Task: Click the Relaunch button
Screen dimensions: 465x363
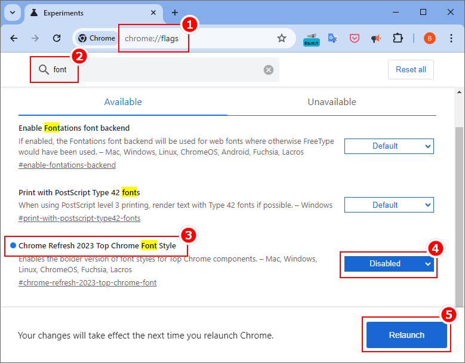Action: [x=407, y=335]
